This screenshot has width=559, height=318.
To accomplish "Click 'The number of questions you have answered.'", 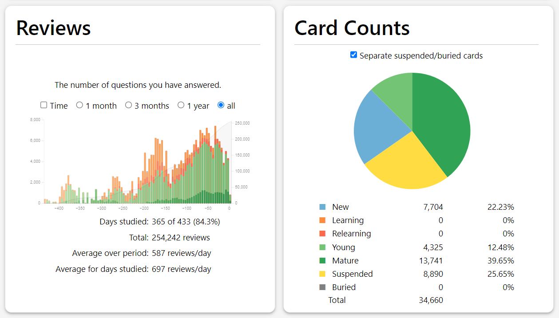I will (x=138, y=85).
